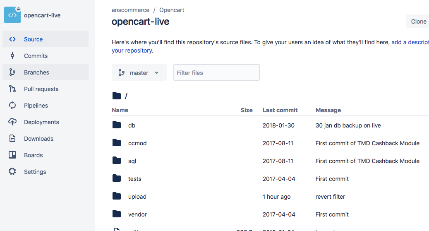The height and width of the screenshot is (231, 429).
Task: Click commit message '30 jan db backup on live'
Action: tap(348, 125)
